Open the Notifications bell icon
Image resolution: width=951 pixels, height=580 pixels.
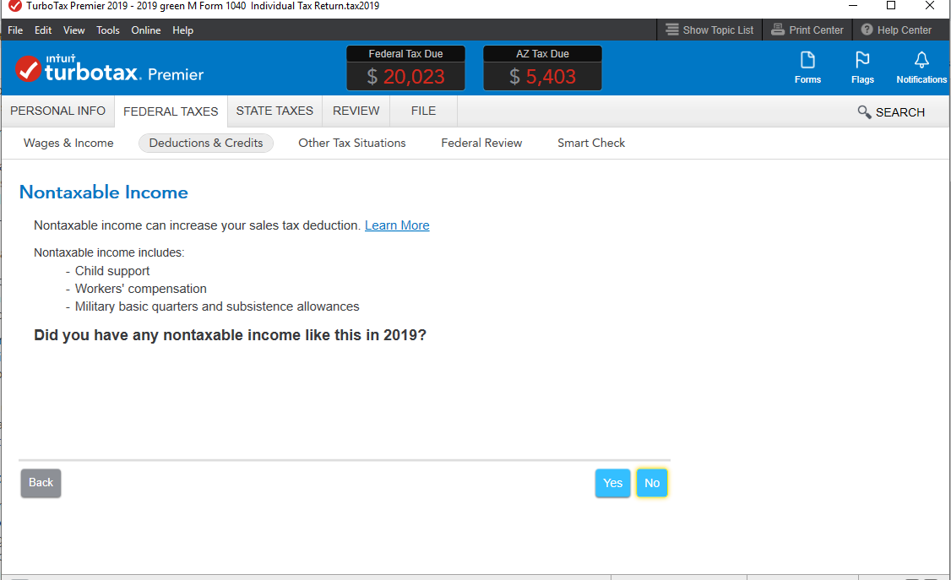pyautogui.click(x=921, y=68)
